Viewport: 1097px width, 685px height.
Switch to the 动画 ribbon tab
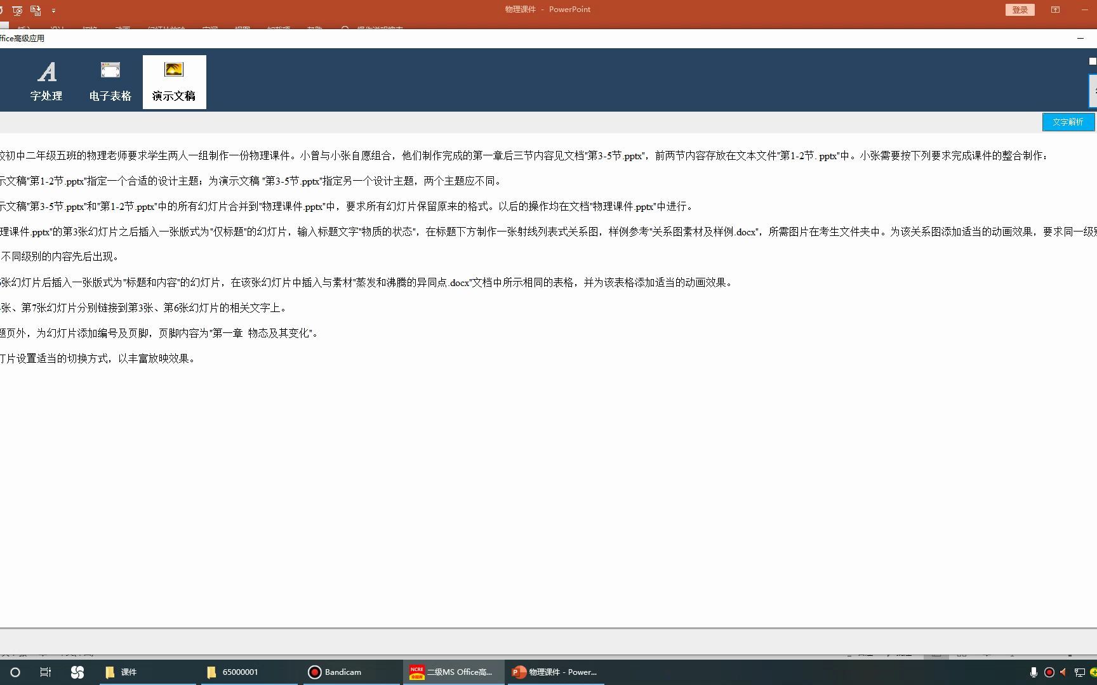[x=123, y=30]
